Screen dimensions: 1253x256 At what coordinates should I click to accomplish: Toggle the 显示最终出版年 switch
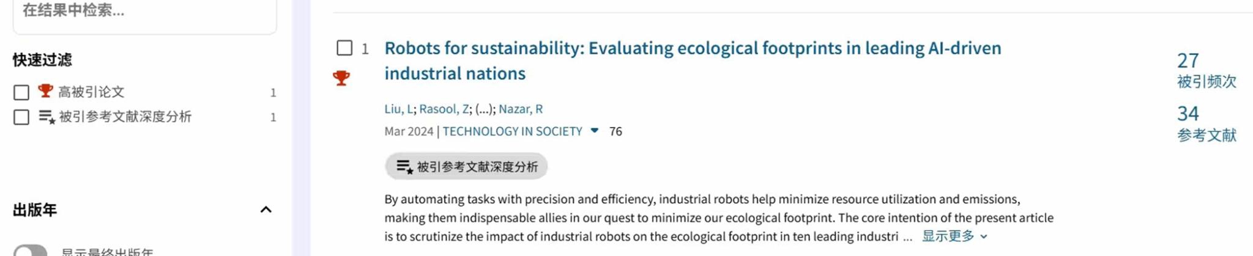tap(31, 251)
